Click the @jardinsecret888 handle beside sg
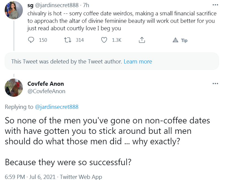Image resolution: width=225 pixels, height=180 pixels. point(58,5)
